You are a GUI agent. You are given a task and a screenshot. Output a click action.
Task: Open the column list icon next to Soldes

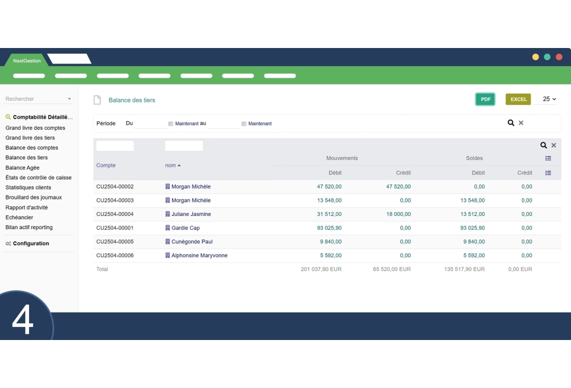(548, 158)
